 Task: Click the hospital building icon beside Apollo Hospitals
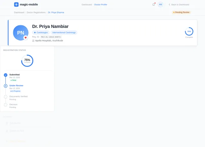(x=33, y=41)
